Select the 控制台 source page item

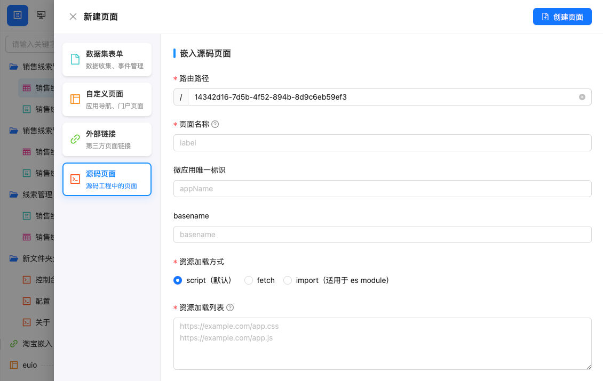click(x=38, y=280)
